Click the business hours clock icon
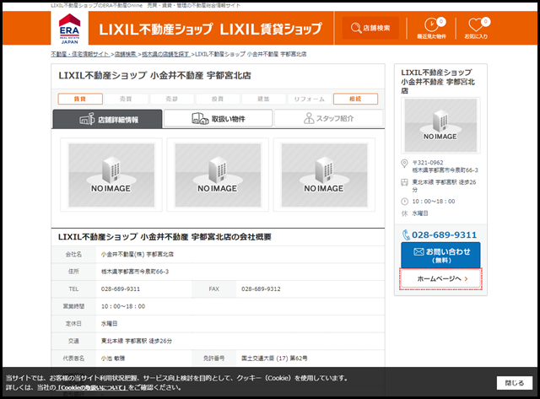Screen dimensions: 540x399 click(405, 202)
